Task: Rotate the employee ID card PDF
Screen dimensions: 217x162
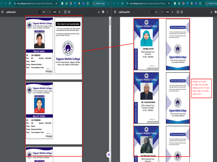Action: (x=182, y=12)
